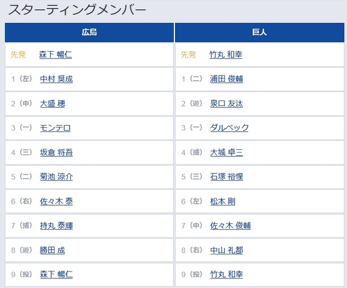
Task: Click 大城 卓三 catcher link
Action: [x=226, y=153]
